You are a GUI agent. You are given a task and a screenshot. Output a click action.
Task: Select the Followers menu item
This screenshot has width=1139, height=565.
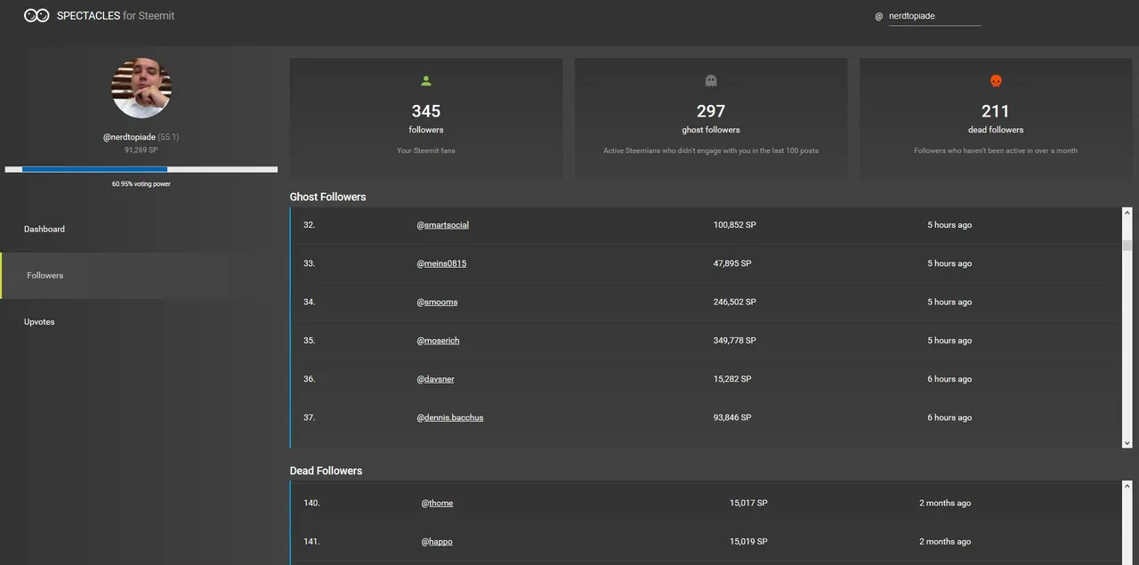click(x=45, y=276)
